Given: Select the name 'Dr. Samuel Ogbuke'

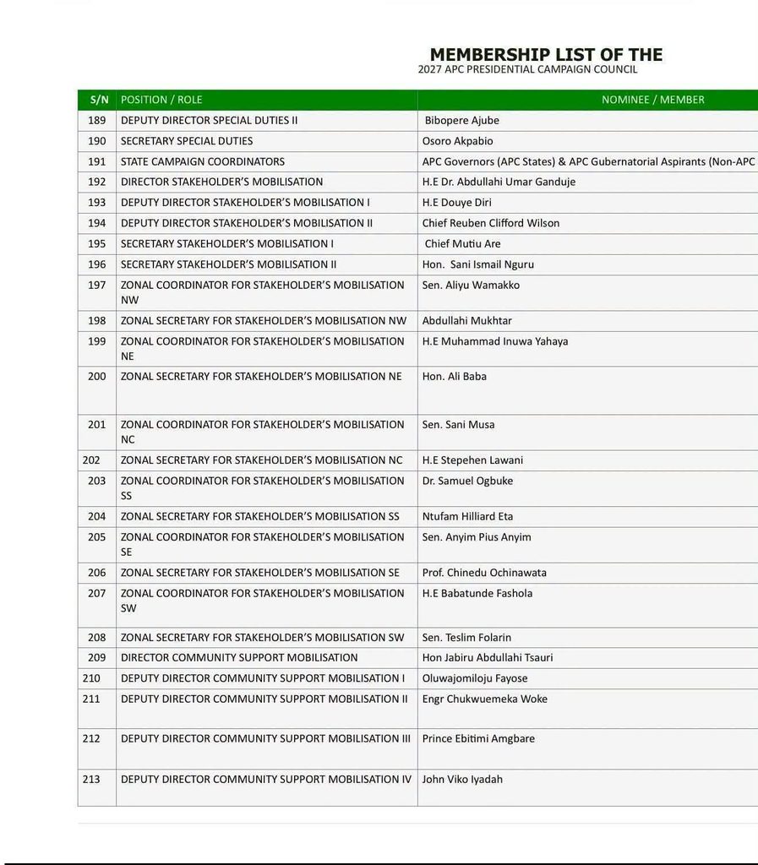Looking at the screenshot, I should [x=467, y=481].
